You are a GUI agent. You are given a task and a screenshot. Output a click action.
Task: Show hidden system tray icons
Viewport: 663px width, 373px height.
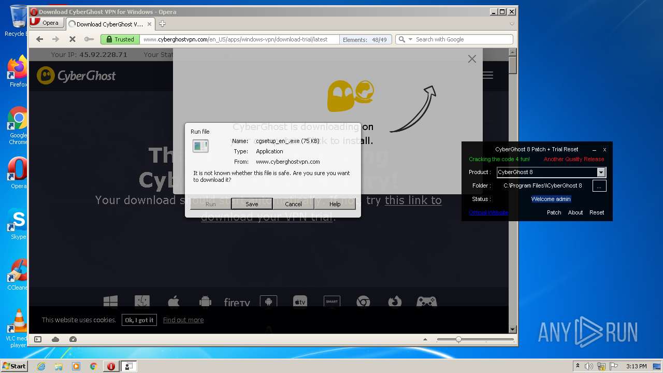click(x=578, y=366)
